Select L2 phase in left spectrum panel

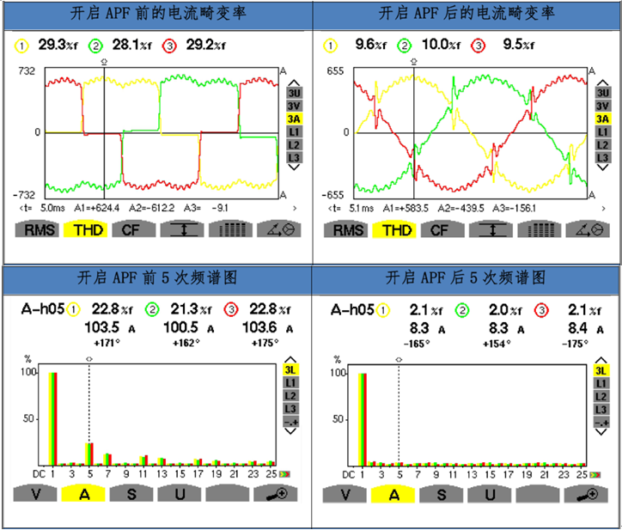click(x=291, y=396)
